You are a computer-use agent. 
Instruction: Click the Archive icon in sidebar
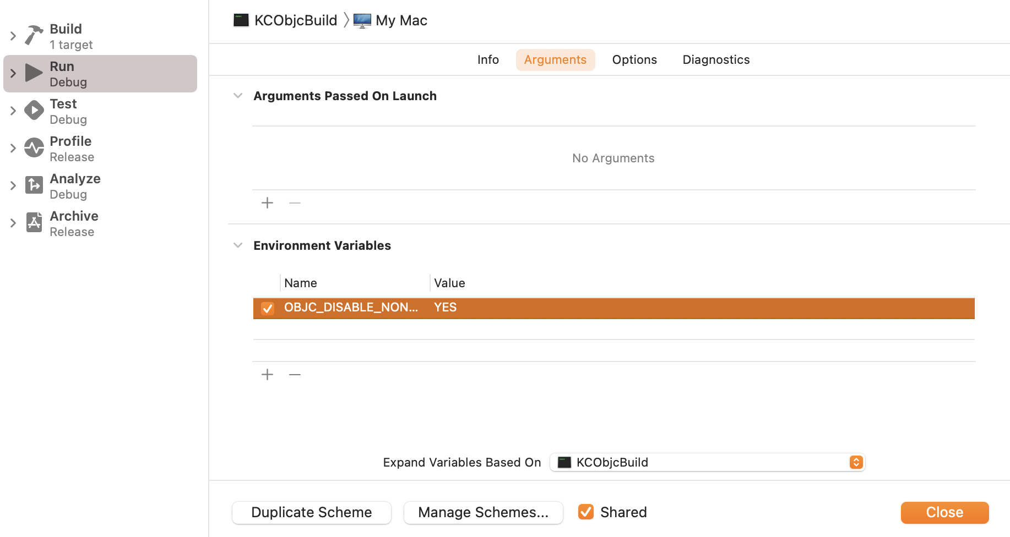34,223
